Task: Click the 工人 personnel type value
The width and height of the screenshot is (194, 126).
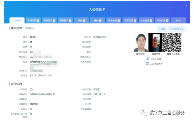Action: [x=32, y=89]
